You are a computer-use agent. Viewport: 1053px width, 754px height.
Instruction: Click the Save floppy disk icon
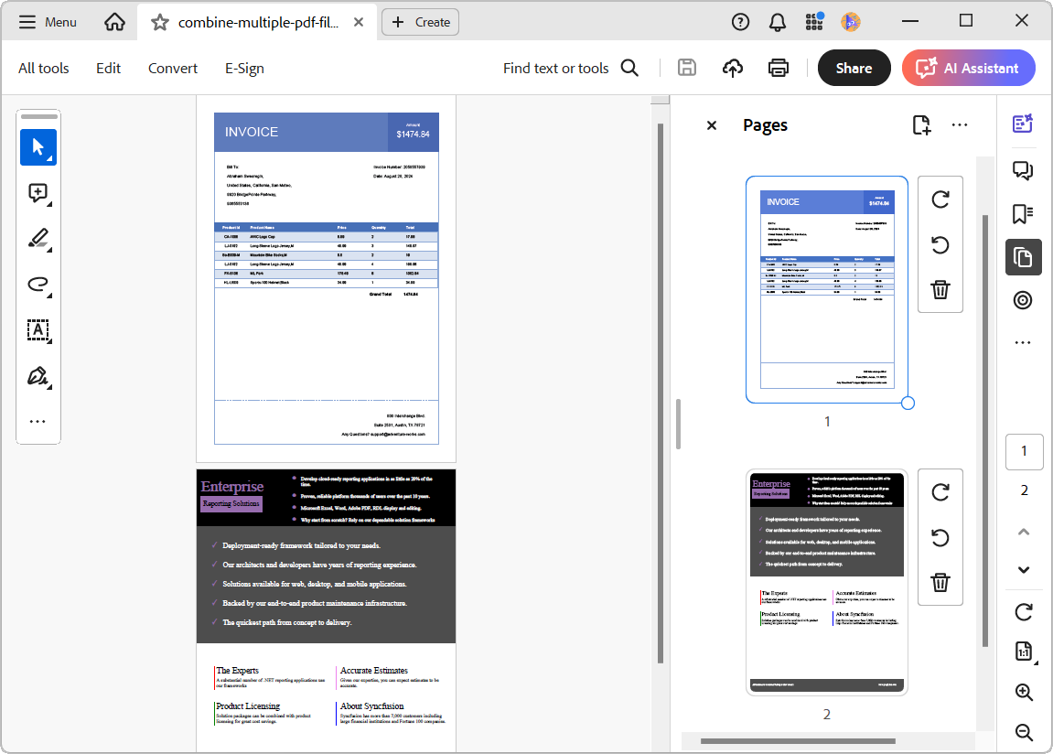[x=686, y=68]
